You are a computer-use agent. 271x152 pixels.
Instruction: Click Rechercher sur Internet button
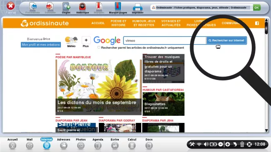(226, 40)
